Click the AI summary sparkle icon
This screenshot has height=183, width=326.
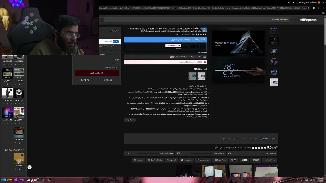coord(206,86)
